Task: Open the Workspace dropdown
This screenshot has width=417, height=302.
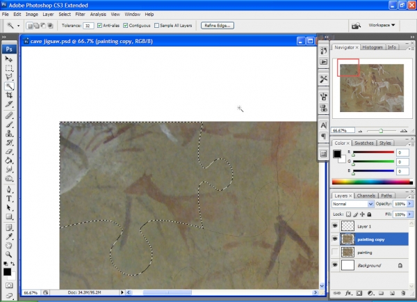Action: tap(382, 25)
